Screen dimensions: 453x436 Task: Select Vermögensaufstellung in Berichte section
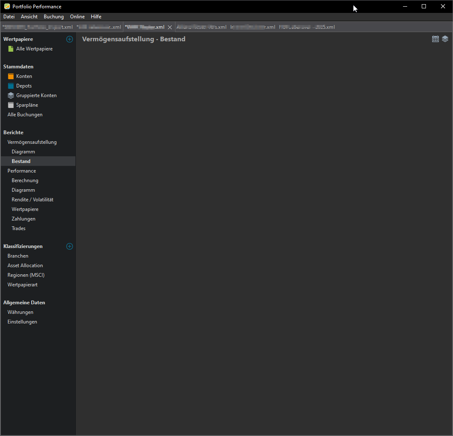(x=32, y=142)
